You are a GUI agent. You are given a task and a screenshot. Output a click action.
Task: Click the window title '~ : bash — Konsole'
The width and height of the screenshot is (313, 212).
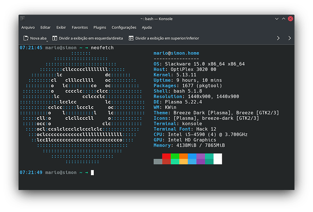[x=156, y=19]
